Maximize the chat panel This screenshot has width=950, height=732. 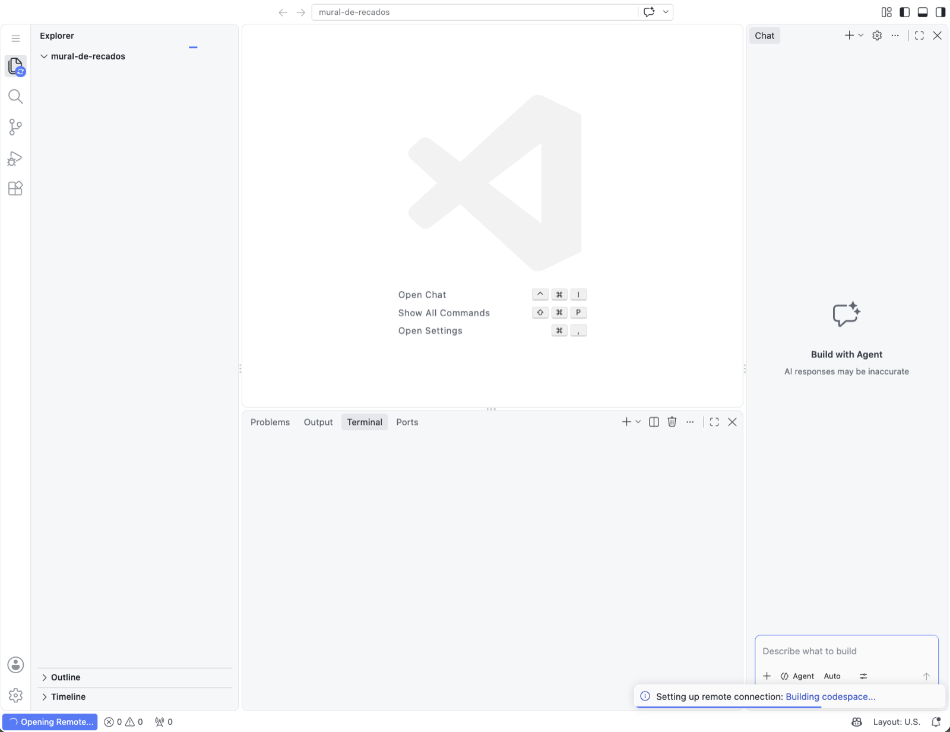click(x=919, y=36)
